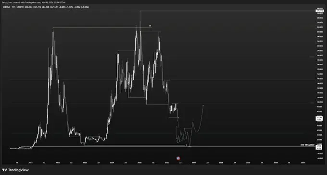Viewport: 327px width, 175px height.
Task: Click the 300.000 price scale label
Action: pos(320,9)
